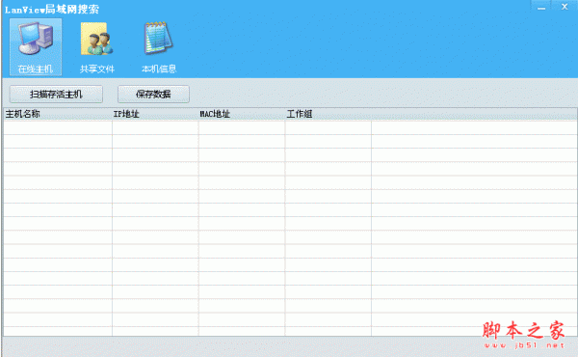Image resolution: width=578 pixels, height=357 pixels.
Task: Sort by 工作组 column header
Action: click(x=328, y=114)
